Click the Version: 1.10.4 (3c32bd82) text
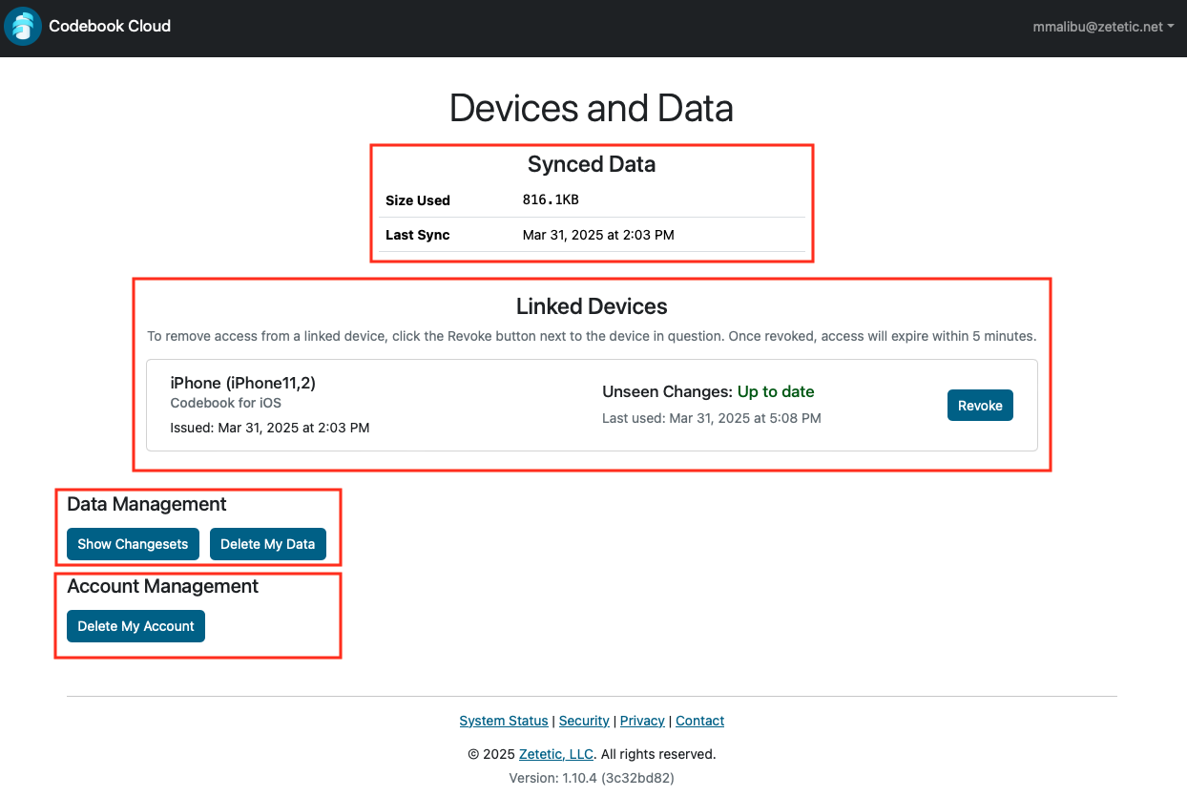Viewport: 1187px width, 797px height. (x=592, y=778)
